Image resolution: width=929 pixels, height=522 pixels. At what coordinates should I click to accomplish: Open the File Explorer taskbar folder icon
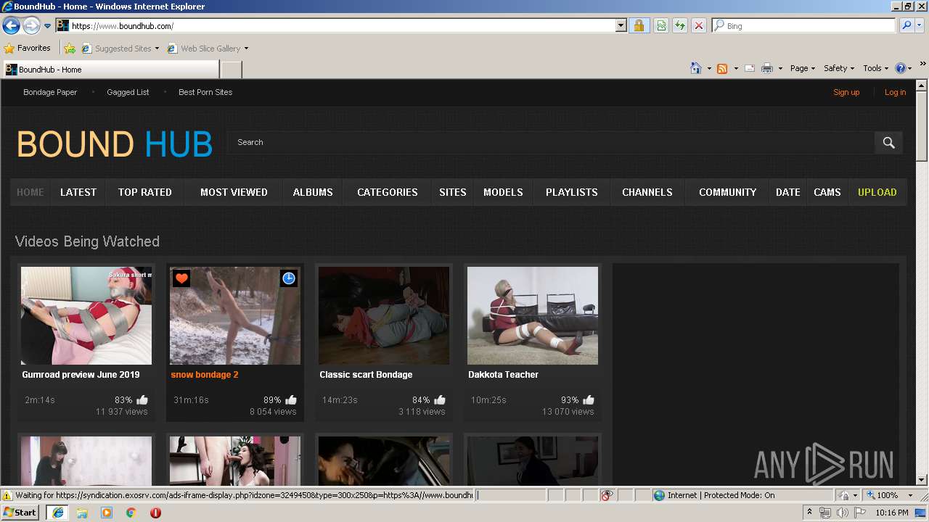(x=82, y=513)
